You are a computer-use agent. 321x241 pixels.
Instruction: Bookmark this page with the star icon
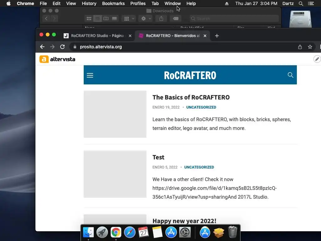310,47
